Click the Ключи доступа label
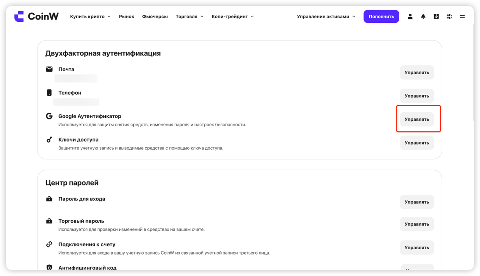The width and height of the screenshot is (480, 276). tap(78, 139)
